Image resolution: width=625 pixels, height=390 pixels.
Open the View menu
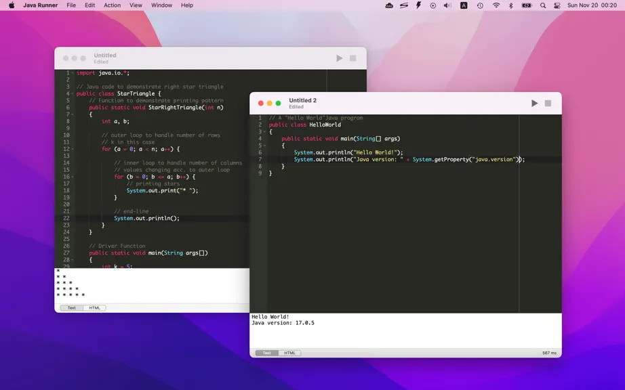(x=136, y=5)
